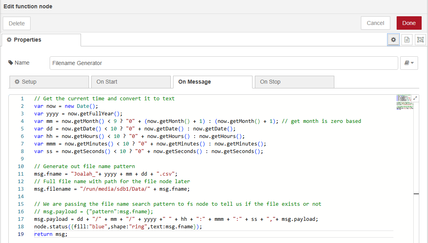Select the On Message tab
428x243 pixels.
point(212,82)
